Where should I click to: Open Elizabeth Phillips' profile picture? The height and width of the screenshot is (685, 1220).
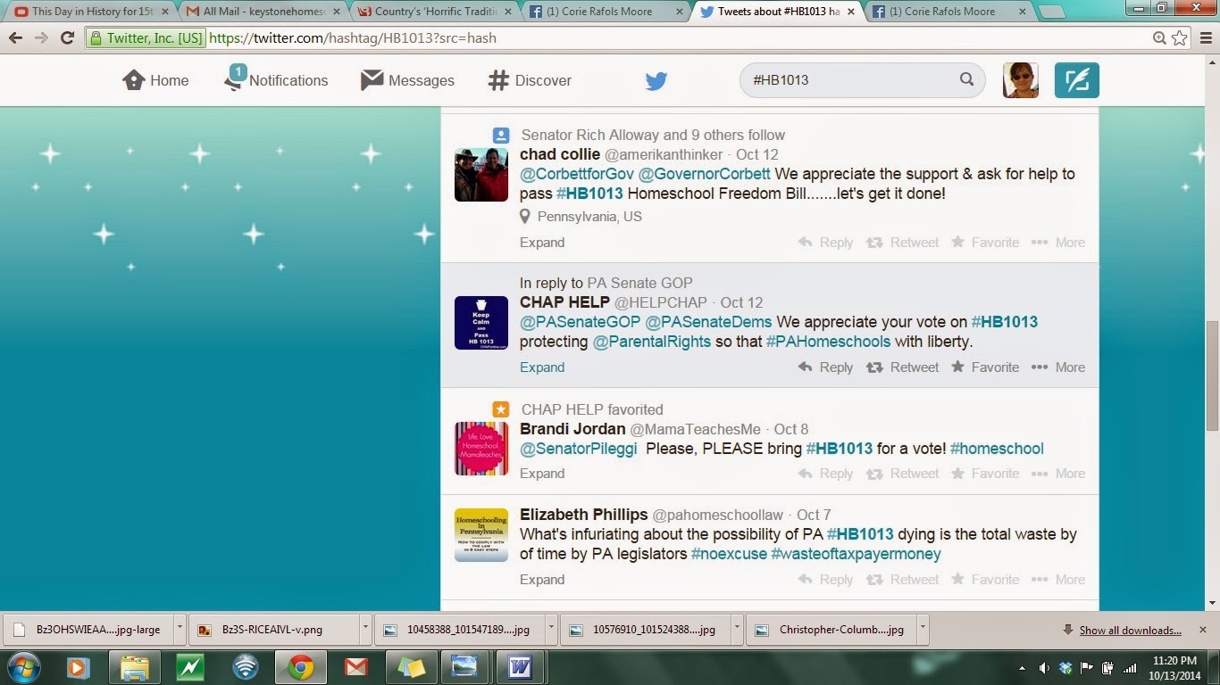coord(481,535)
